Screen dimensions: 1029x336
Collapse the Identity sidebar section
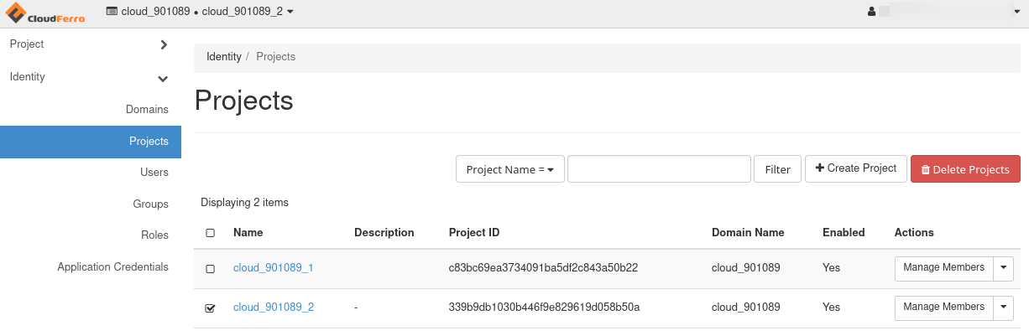[x=89, y=77]
